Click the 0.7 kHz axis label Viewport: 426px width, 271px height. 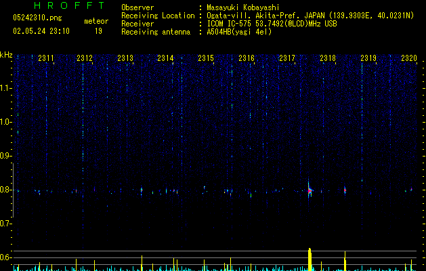(5, 224)
